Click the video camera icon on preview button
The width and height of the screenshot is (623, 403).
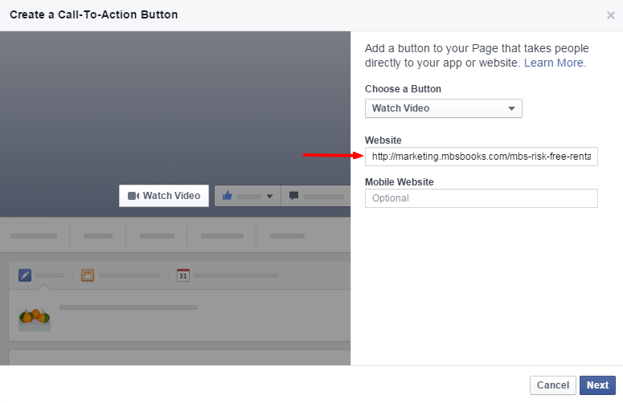[133, 196]
